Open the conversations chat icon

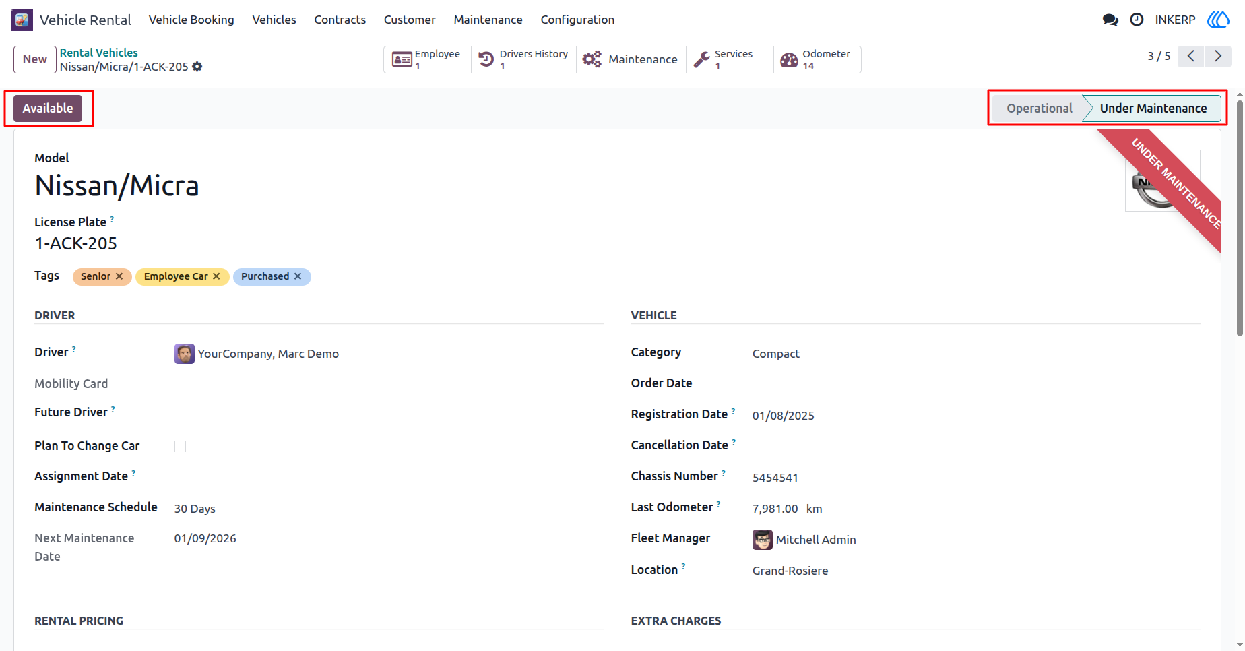pyautogui.click(x=1110, y=20)
